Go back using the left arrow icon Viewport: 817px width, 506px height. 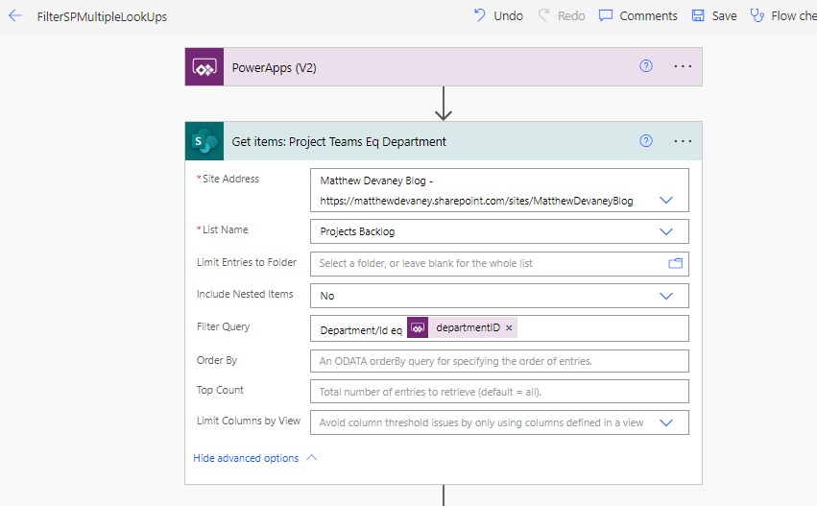tap(15, 15)
